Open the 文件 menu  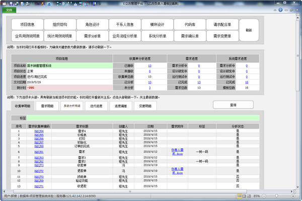click(x=9, y=10)
